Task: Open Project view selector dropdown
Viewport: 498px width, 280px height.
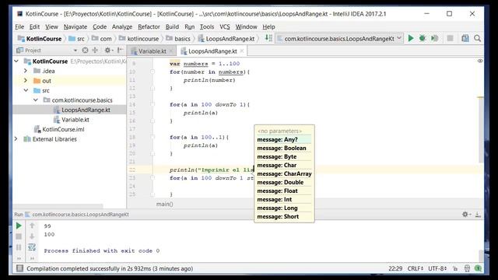Action: pyautogui.click(x=75, y=50)
